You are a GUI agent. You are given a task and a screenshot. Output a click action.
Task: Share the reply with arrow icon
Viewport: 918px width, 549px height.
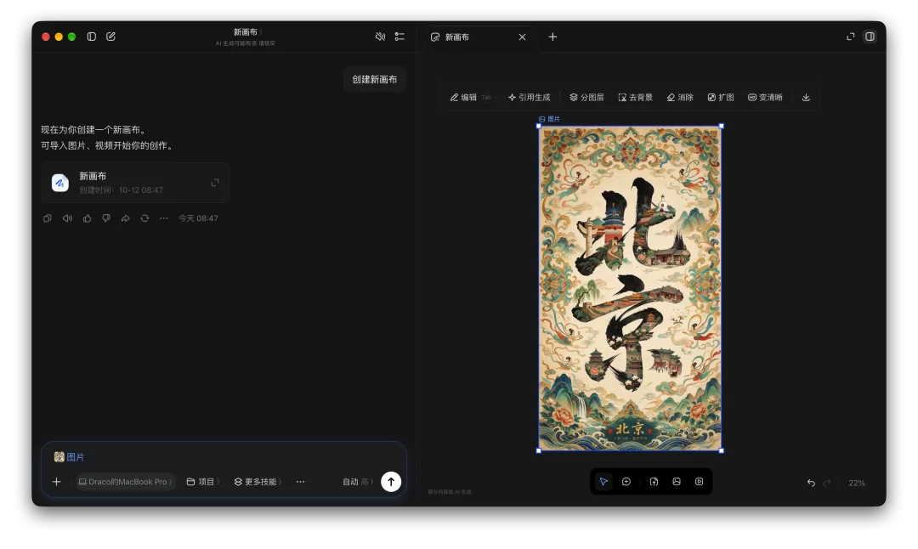coord(125,218)
